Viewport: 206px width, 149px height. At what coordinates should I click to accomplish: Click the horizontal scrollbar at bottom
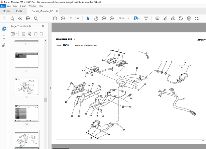click(x=61, y=148)
